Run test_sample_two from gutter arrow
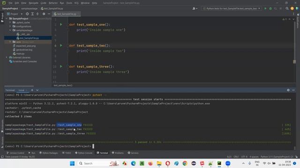 point(61,46)
